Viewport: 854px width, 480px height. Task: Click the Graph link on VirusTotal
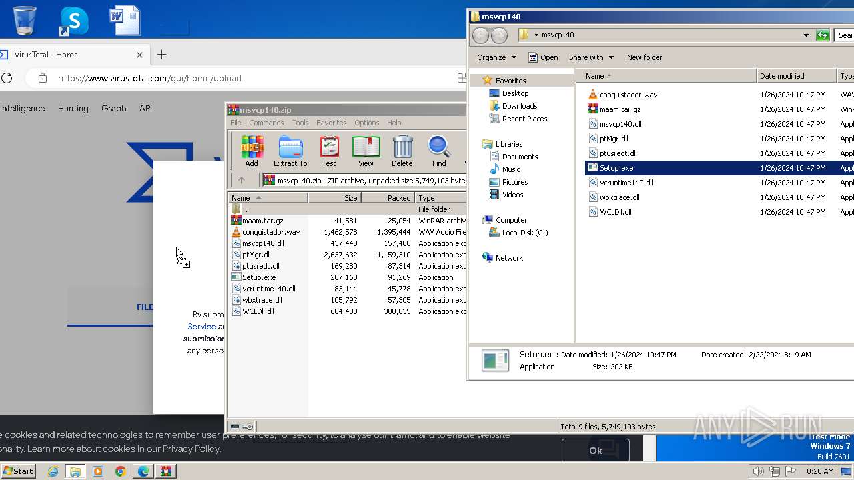tap(113, 108)
